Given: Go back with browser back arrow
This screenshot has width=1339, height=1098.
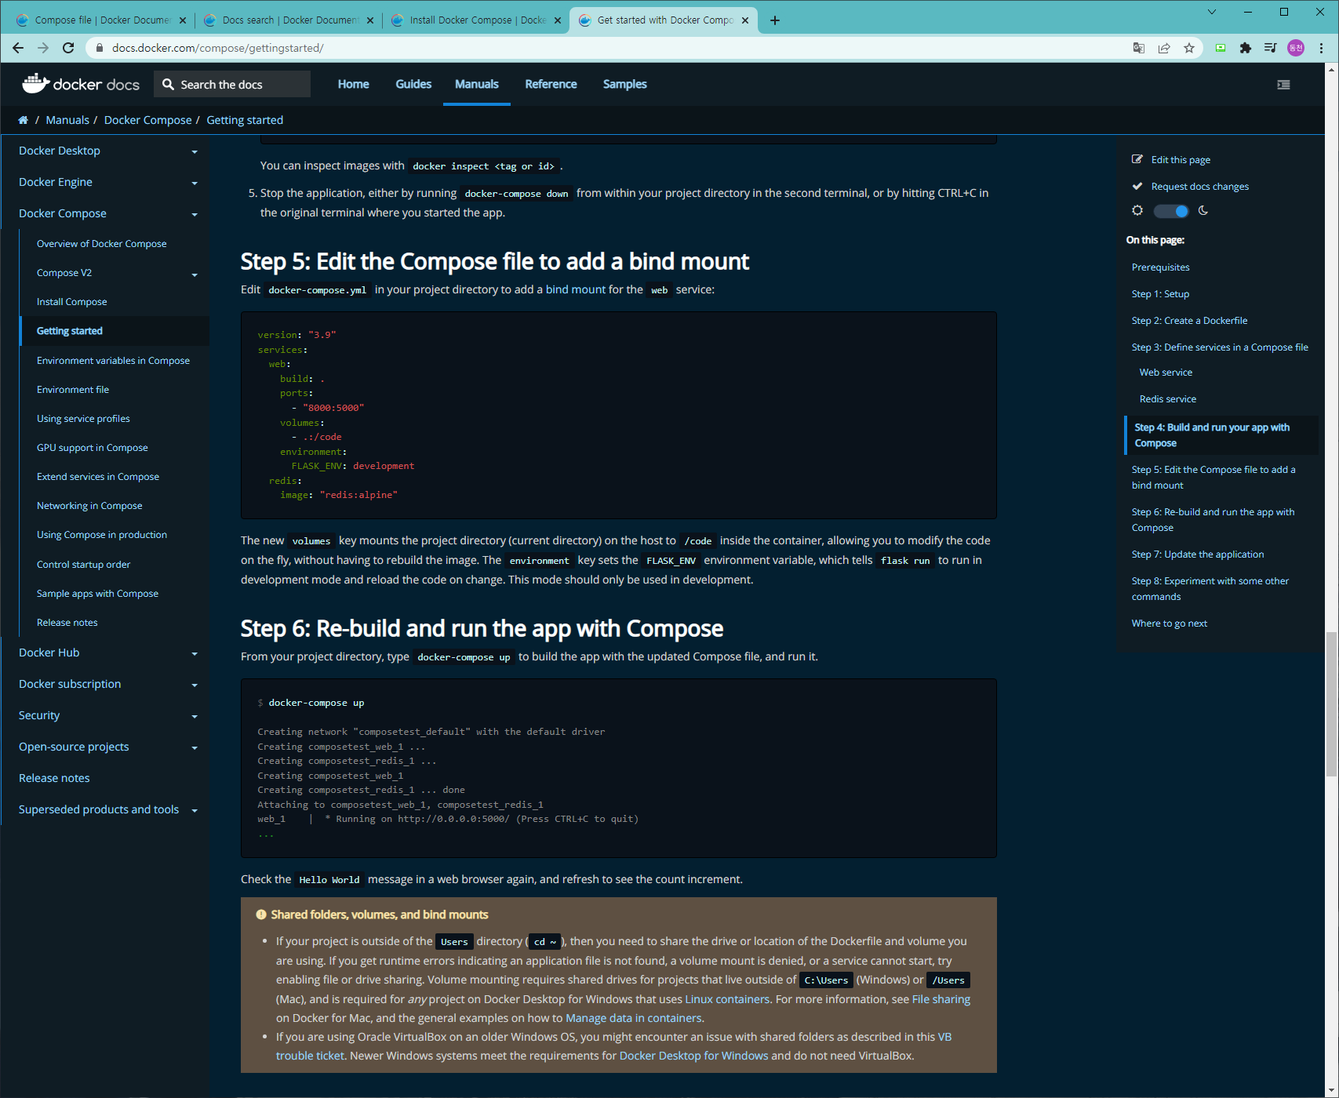Looking at the screenshot, I should pyautogui.click(x=18, y=48).
